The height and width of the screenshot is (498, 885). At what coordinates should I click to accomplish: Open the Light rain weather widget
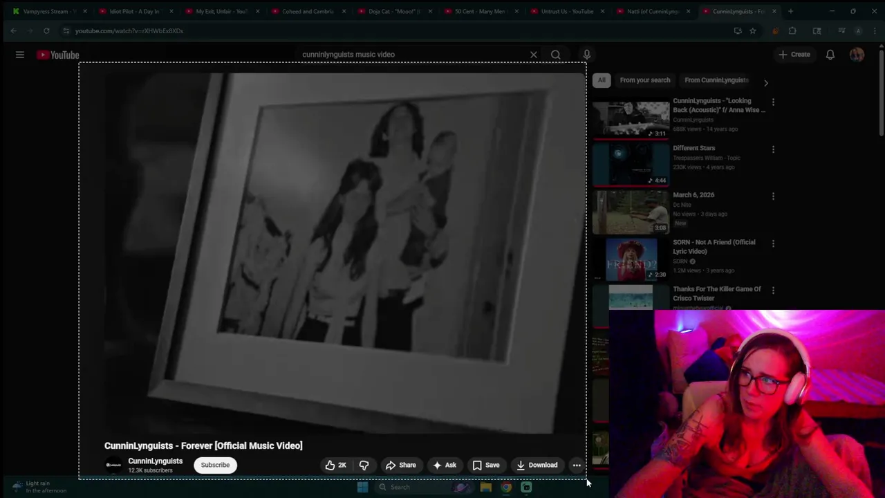[x=38, y=487]
